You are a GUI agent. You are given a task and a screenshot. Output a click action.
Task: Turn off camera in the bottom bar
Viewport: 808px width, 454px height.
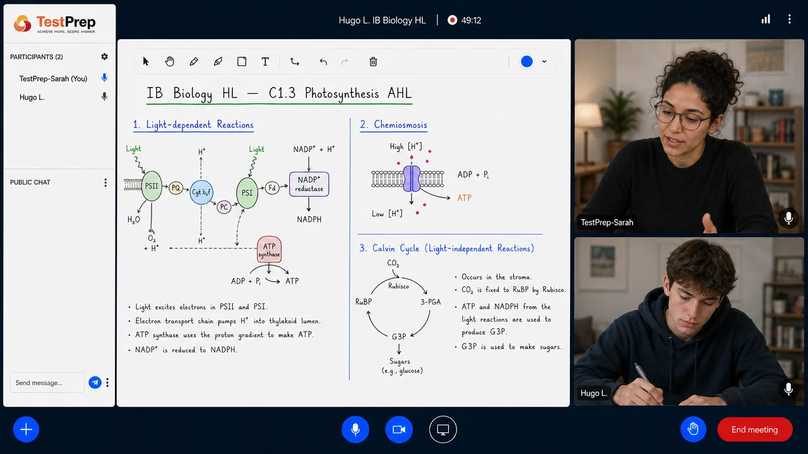[x=399, y=429]
